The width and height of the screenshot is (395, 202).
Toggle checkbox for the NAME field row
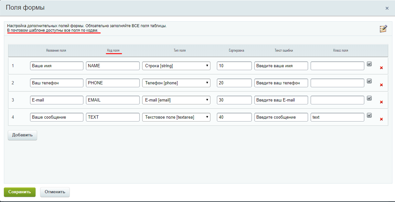(369, 64)
